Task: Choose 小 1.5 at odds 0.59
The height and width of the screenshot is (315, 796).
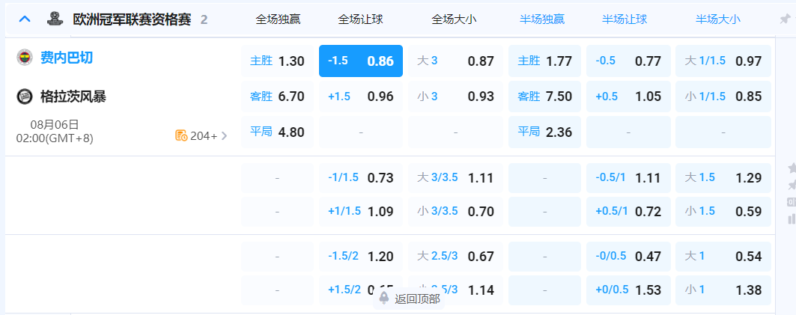Action: (723, 212)
